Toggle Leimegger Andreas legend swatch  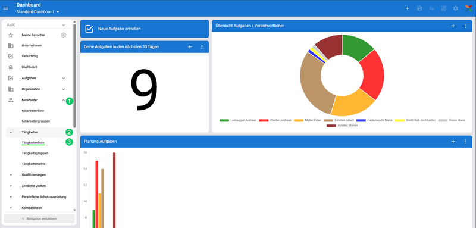tap(224, 120)
